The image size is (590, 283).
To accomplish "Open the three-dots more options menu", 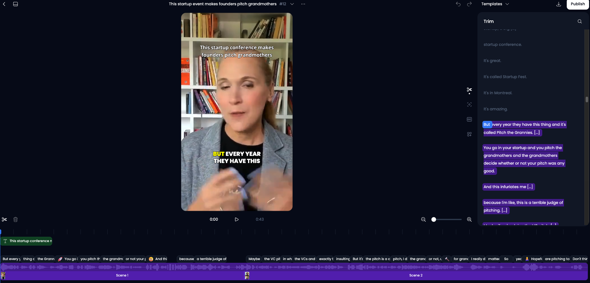I will click(x=303, y=4).
